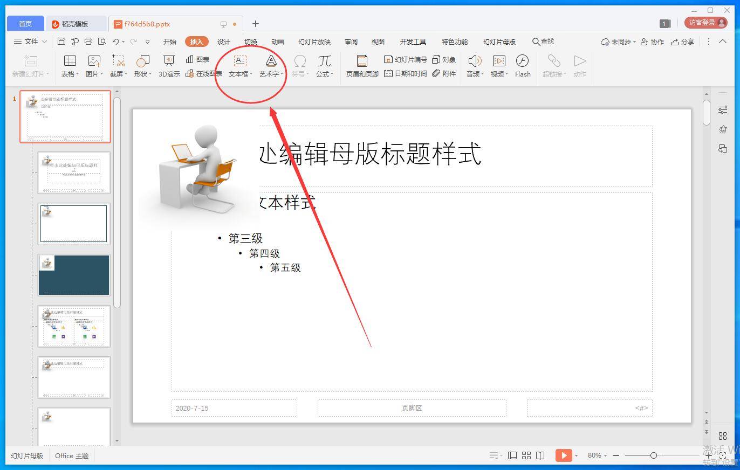The image size is (740, 470).
Task: Switch to the 动画 ribbon tab
Action: (278, 42)
